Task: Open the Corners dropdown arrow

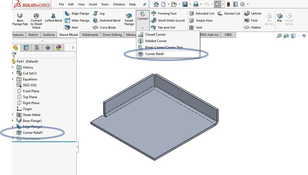Action: point(143,28)
